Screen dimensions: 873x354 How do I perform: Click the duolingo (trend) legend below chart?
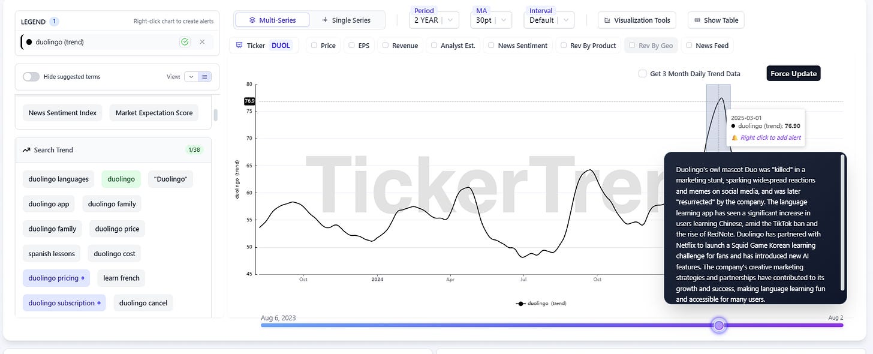[x=541, y=304]
